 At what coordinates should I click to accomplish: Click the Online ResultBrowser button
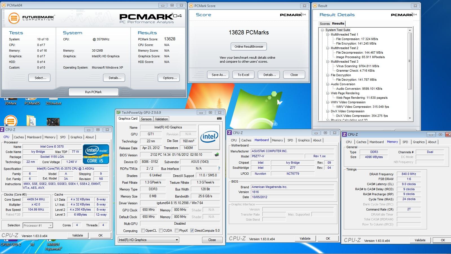(x=249, y=47)
